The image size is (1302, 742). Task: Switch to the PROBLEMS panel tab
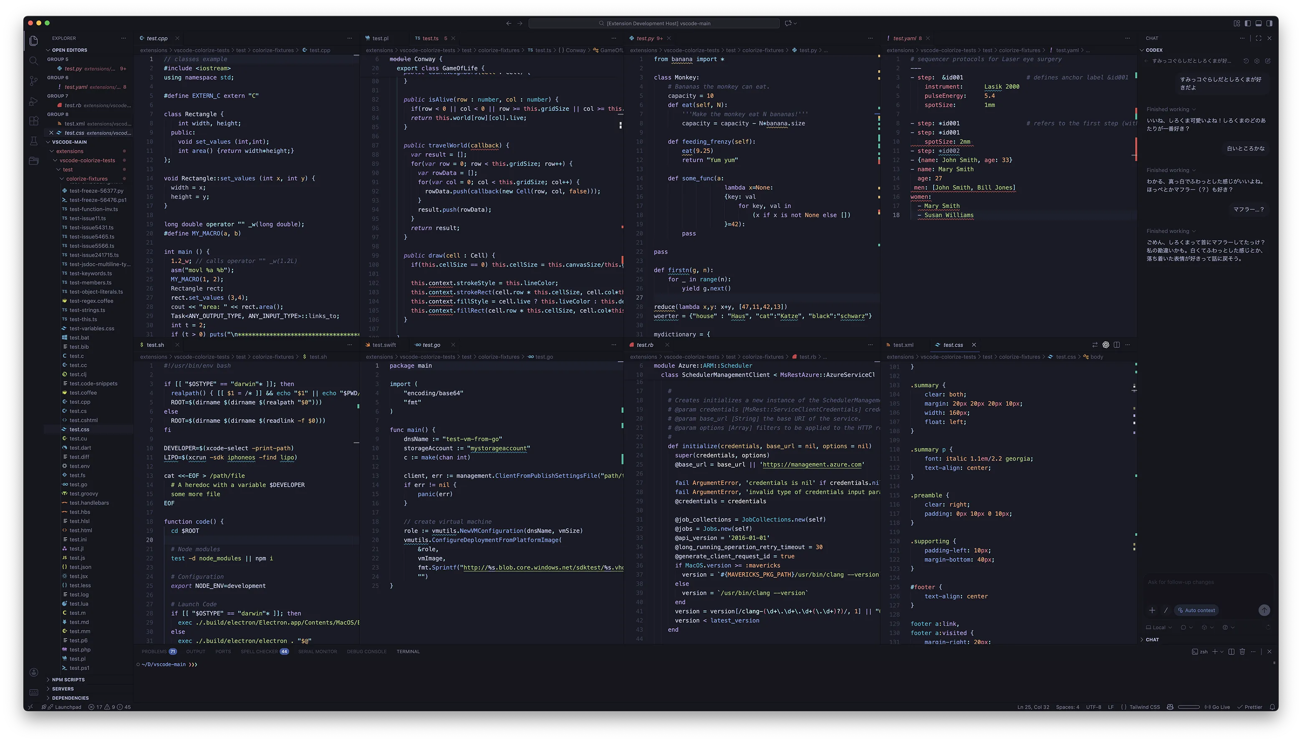(154, 651)
